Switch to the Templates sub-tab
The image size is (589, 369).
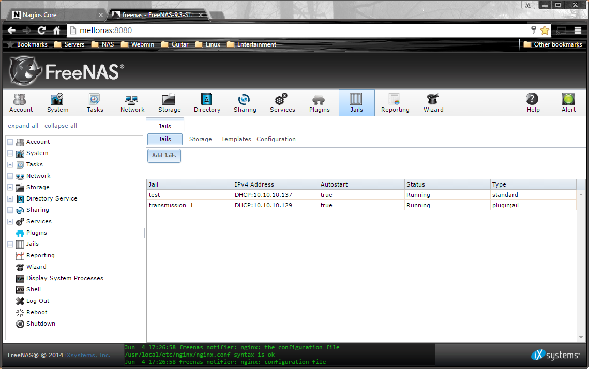[236, 139]
